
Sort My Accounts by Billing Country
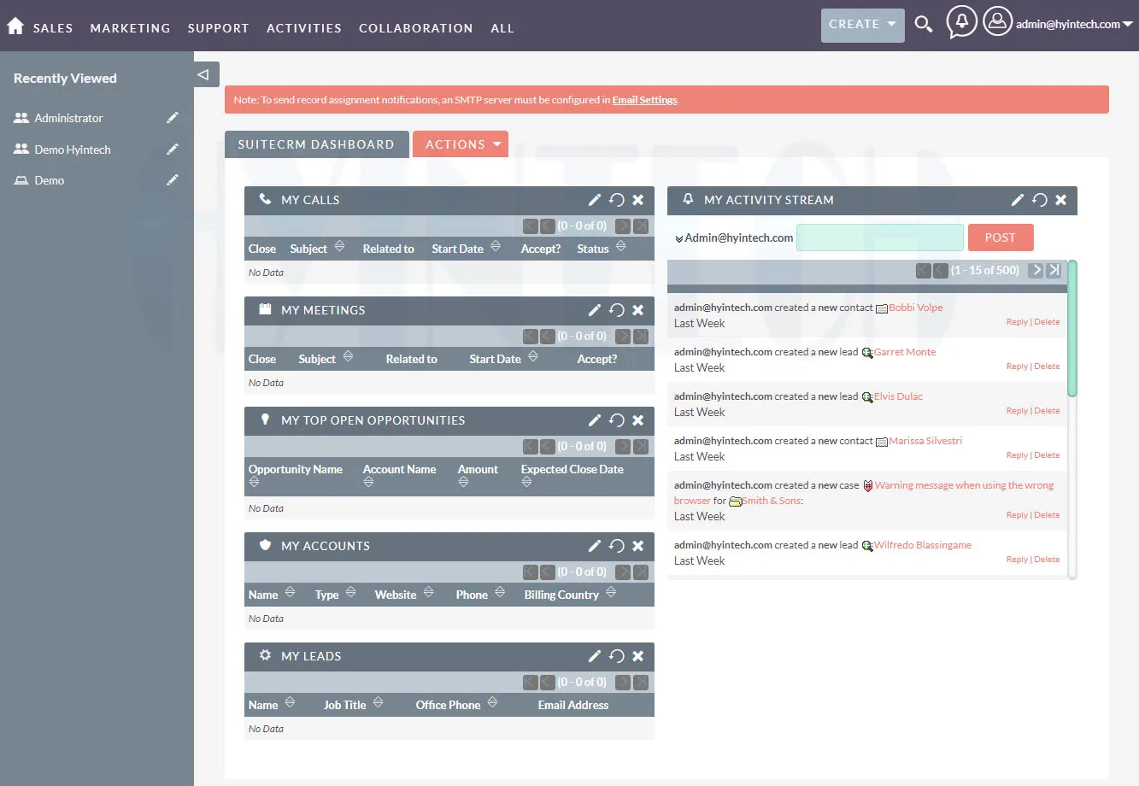click(561, 595)
